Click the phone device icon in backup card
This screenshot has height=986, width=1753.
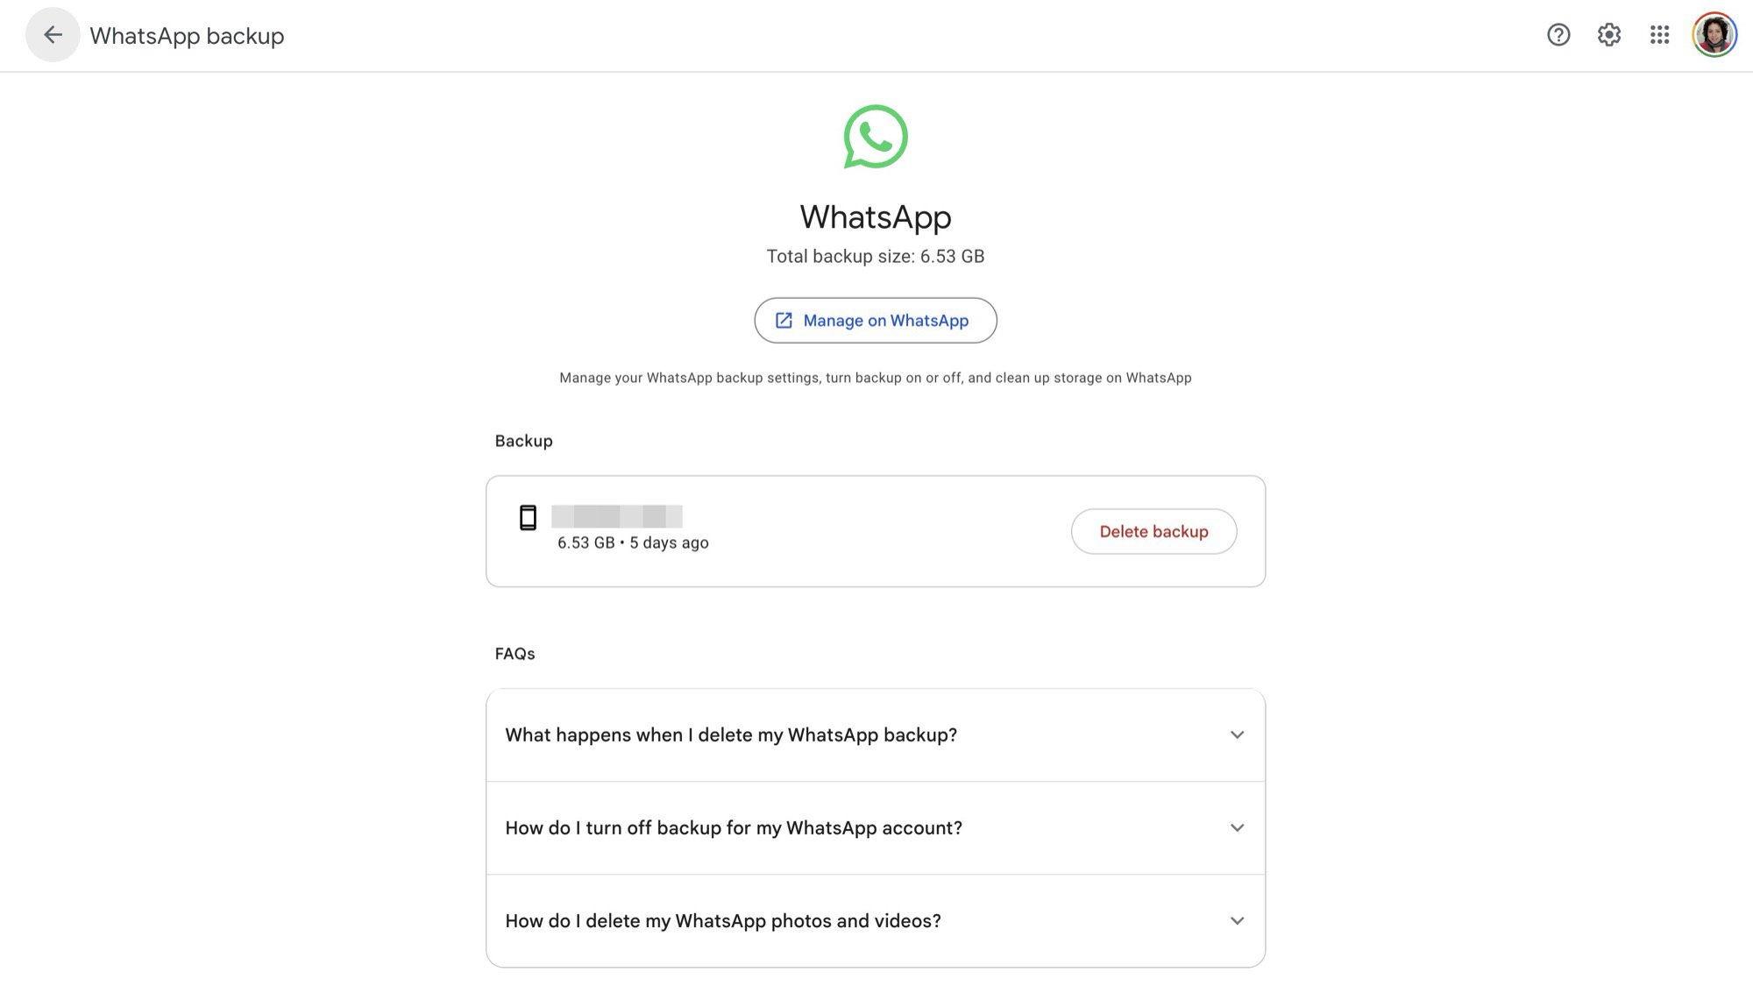[528, 518]
